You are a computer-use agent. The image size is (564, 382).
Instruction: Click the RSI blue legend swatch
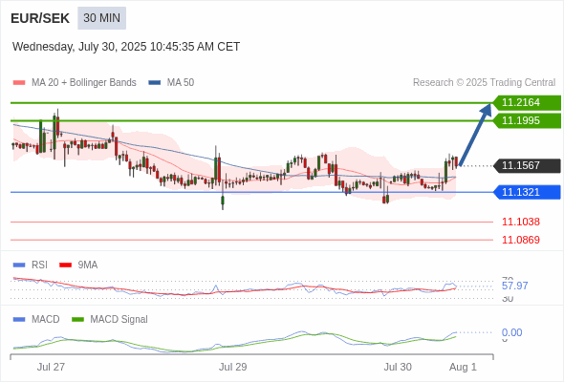coord(19,265)
